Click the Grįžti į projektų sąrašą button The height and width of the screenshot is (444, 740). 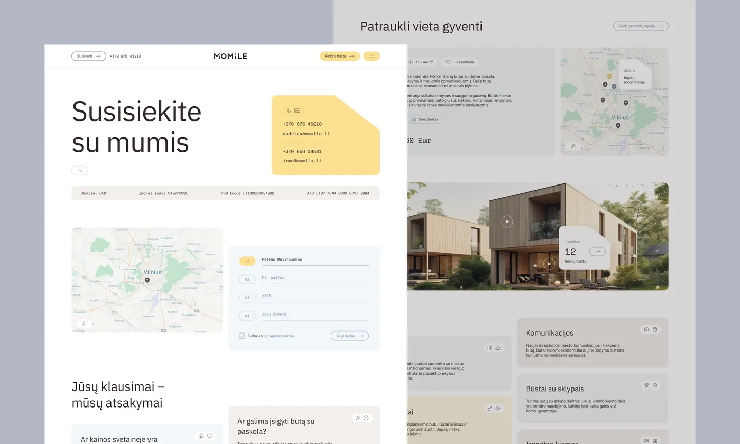(x=641, y=26)
